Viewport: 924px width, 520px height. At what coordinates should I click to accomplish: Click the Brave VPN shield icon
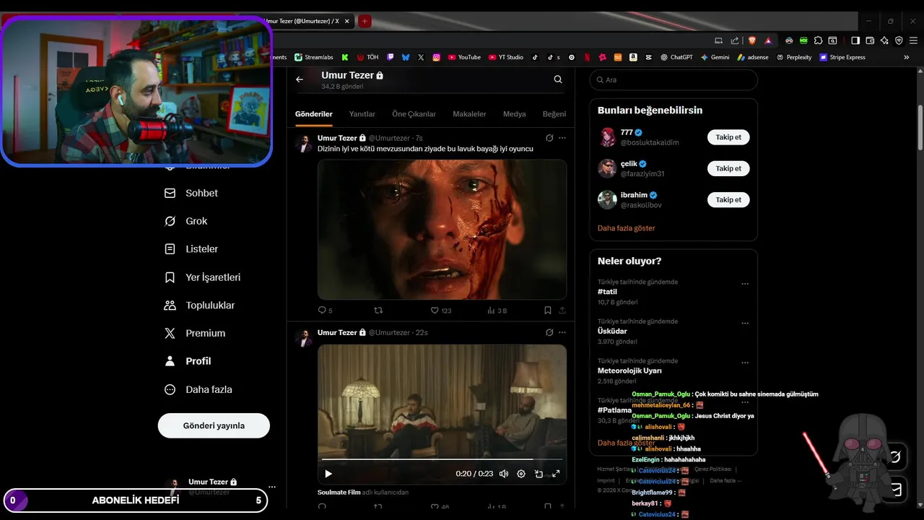coord(899,40)
